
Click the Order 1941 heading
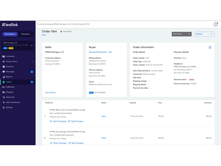[50, 31]
